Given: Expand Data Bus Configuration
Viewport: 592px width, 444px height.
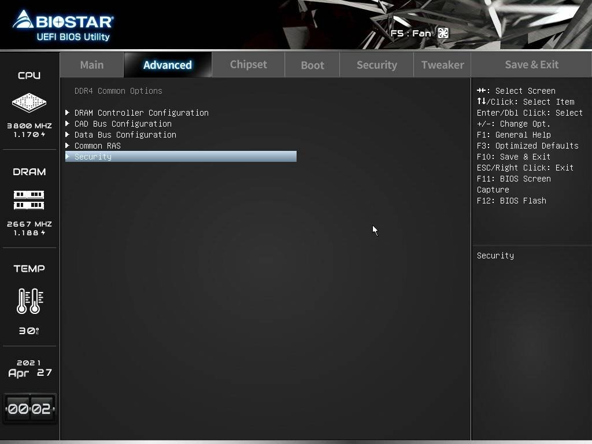Looking at the screenshot, I should click(x=125, y=134).
